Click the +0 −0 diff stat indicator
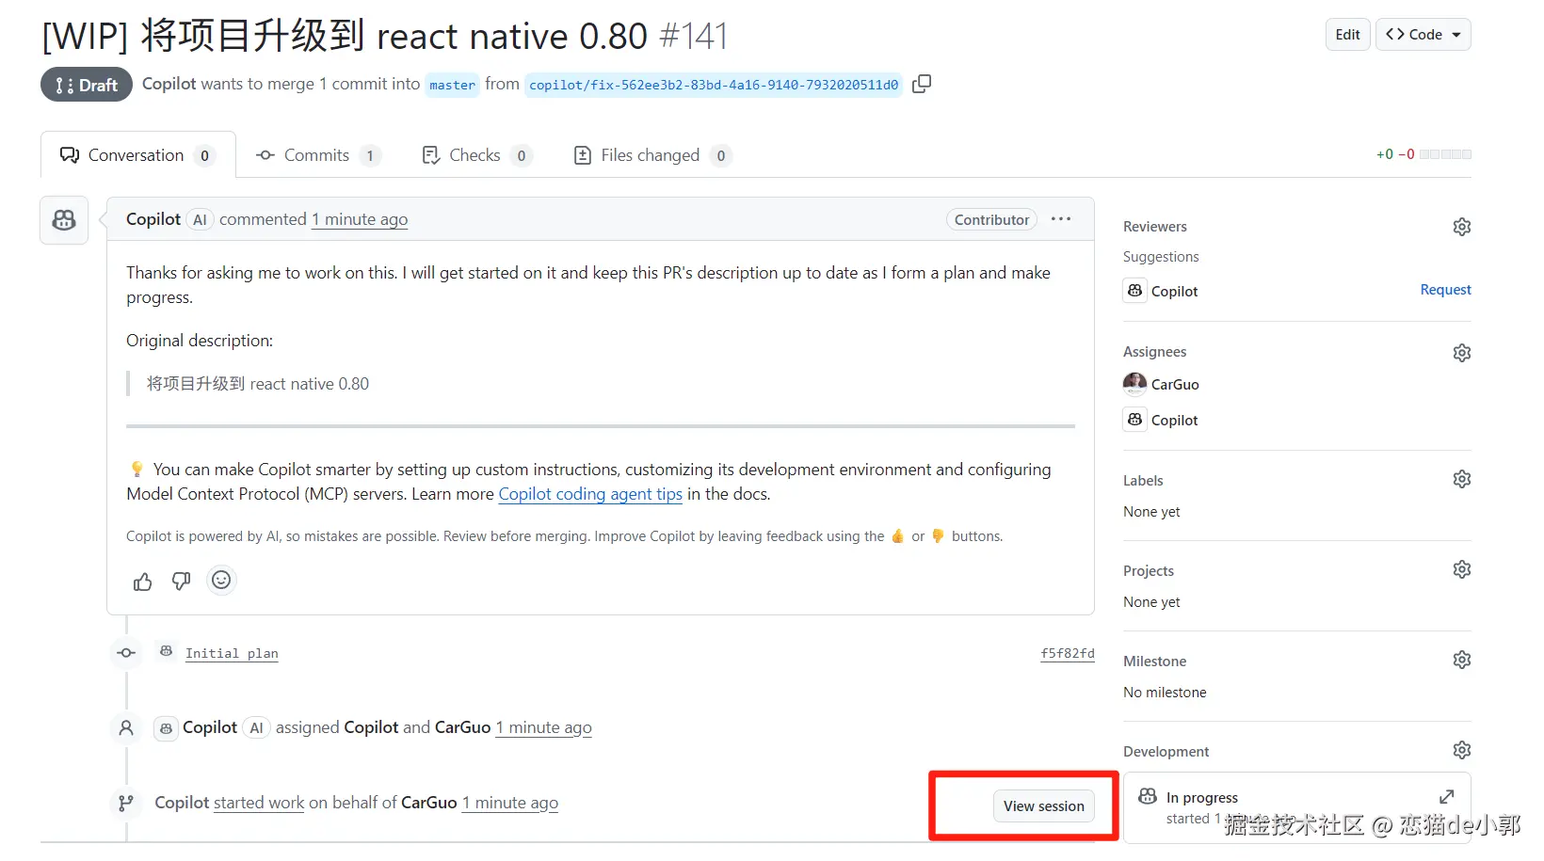Image resolution: width=1544 pixels, height=861 pixels. pyautogui.click(x=1423, y=154)
